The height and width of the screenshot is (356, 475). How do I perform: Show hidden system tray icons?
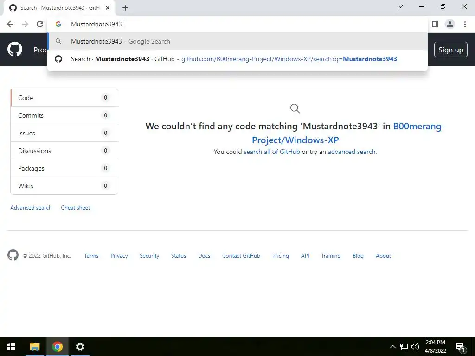pyautogui.click(x=392, y=347)
